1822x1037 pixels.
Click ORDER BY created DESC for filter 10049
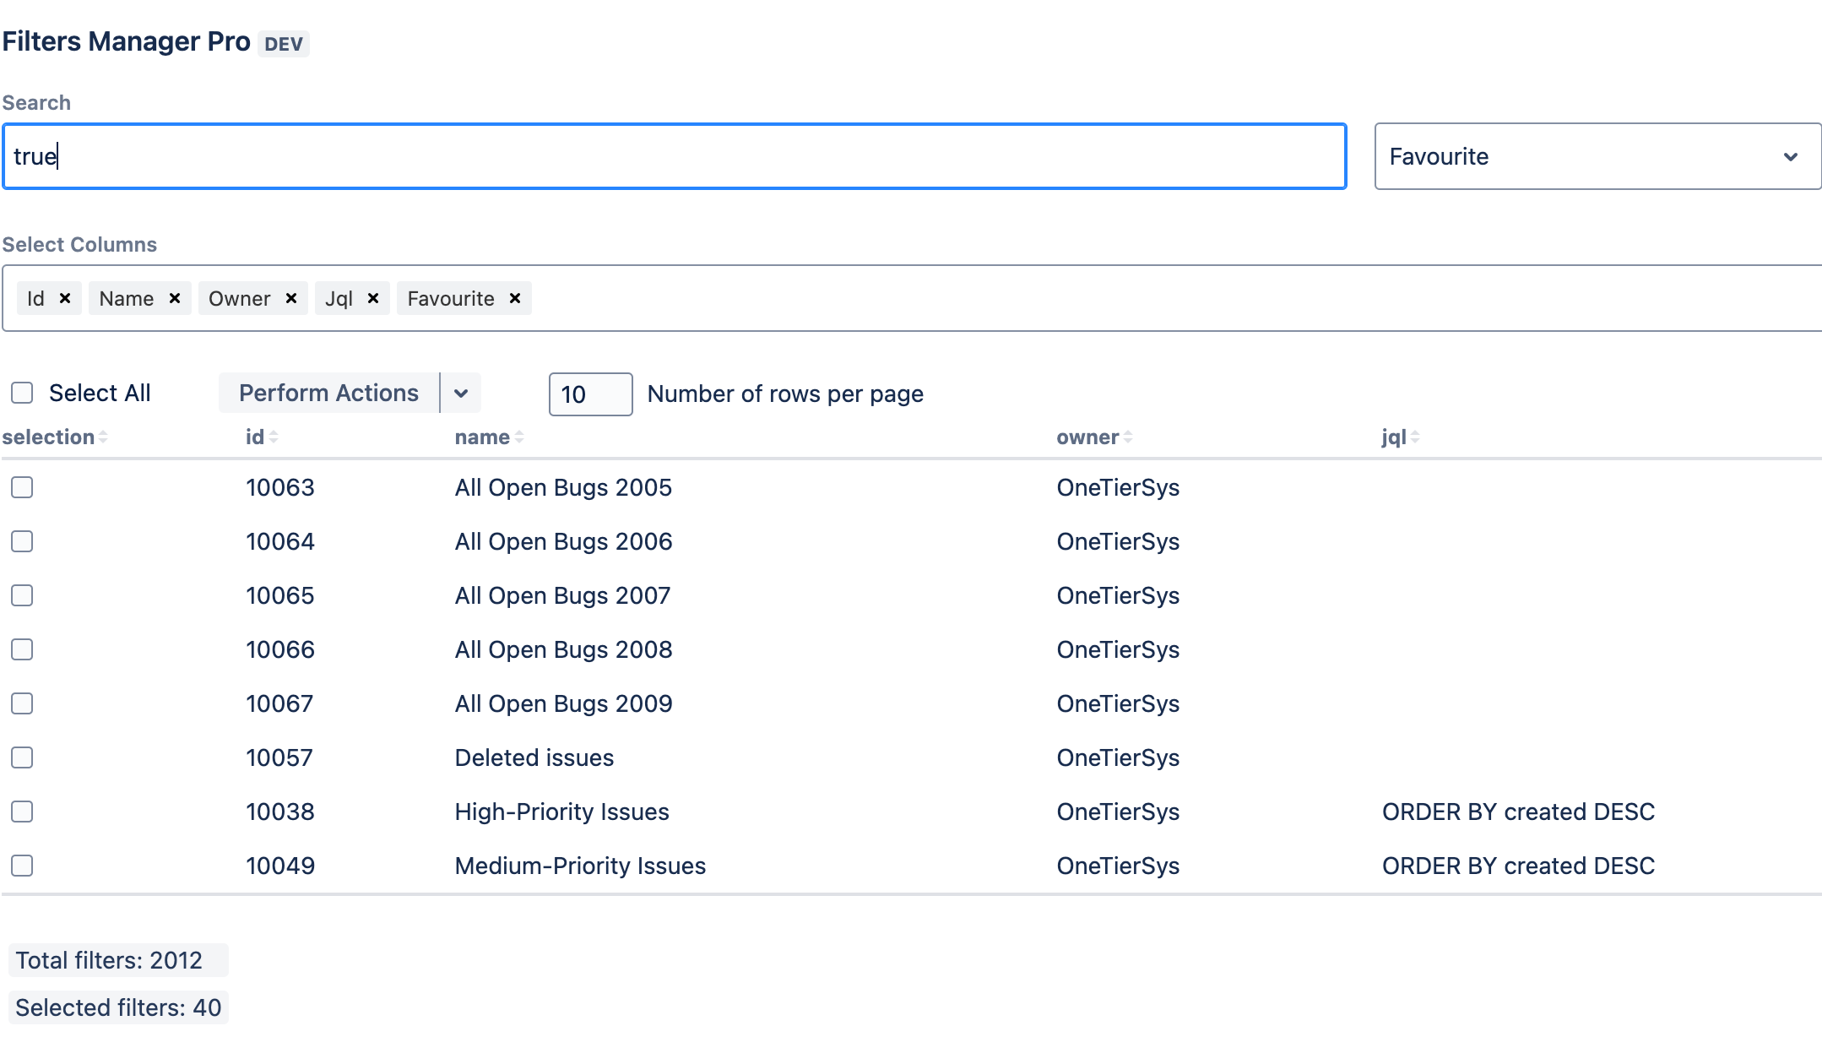point(1518,866)
